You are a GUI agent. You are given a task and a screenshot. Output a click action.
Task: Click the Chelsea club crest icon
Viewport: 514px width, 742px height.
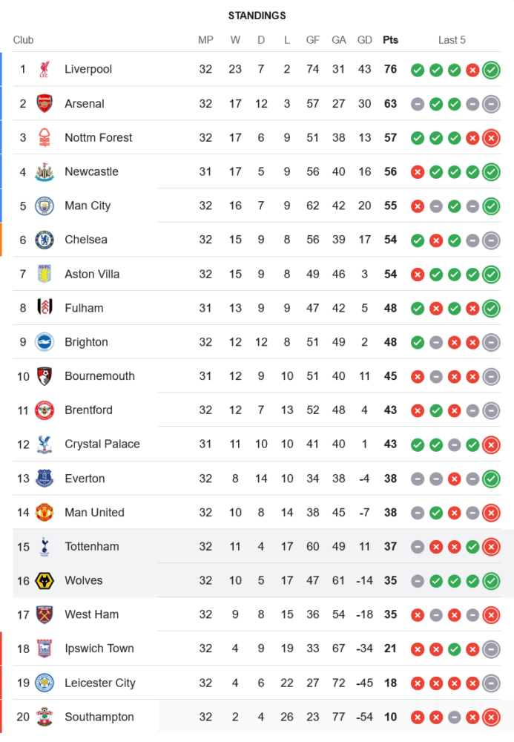point(45,240)
